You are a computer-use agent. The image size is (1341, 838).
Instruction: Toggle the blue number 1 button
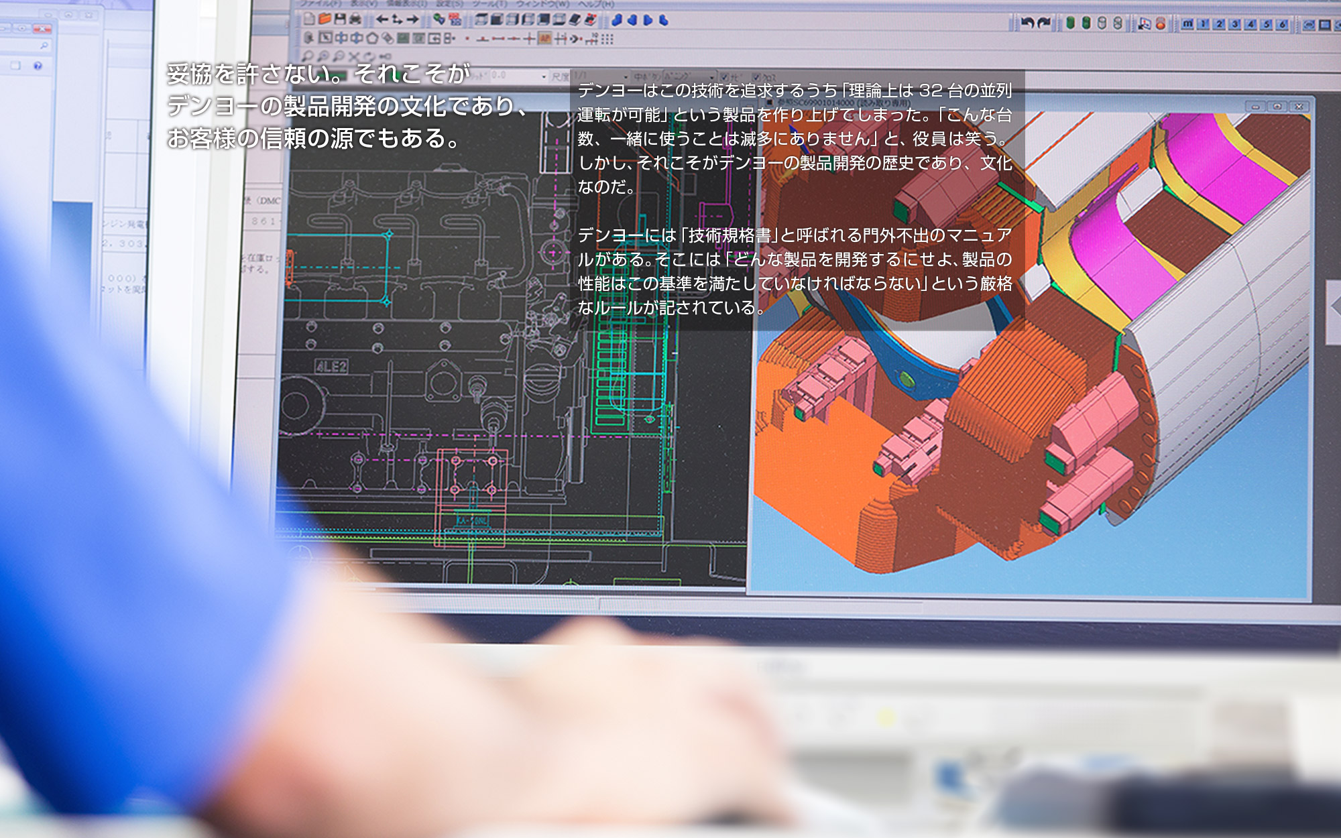(x=1203, y=23)
